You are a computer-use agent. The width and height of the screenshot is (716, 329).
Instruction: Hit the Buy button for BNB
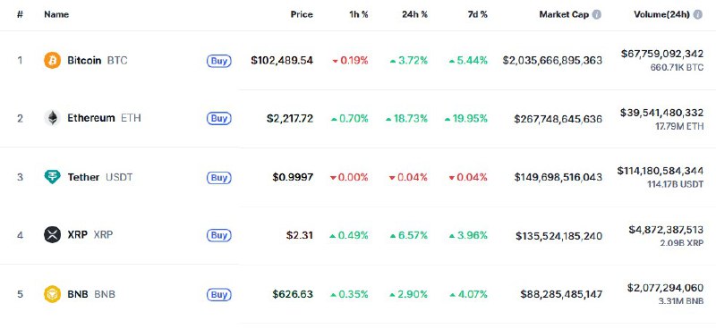tap(218, 294)
